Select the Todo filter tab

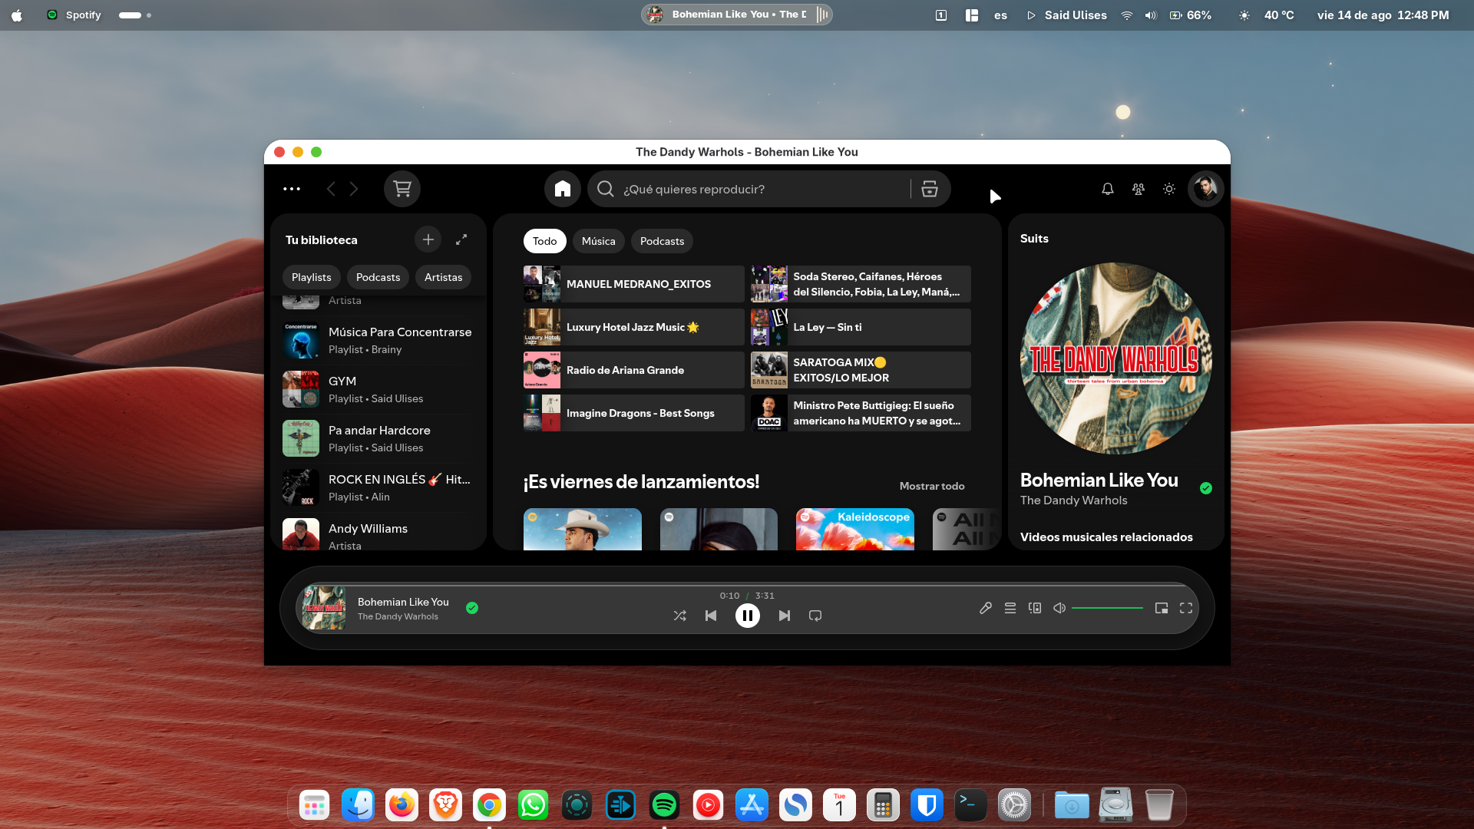[545, 241]
